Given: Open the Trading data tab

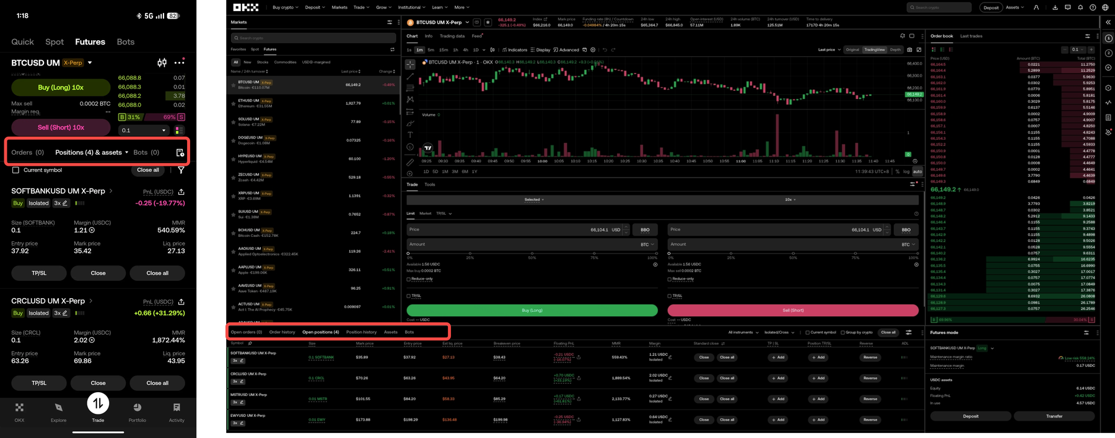Looking at the screenshot, I should coord(452,36).
